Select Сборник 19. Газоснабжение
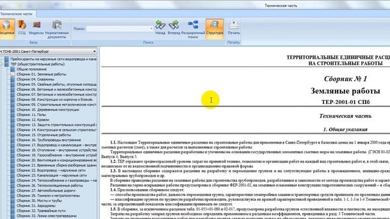This screenshot has width=390, height=219. click(x=57, y=155)
